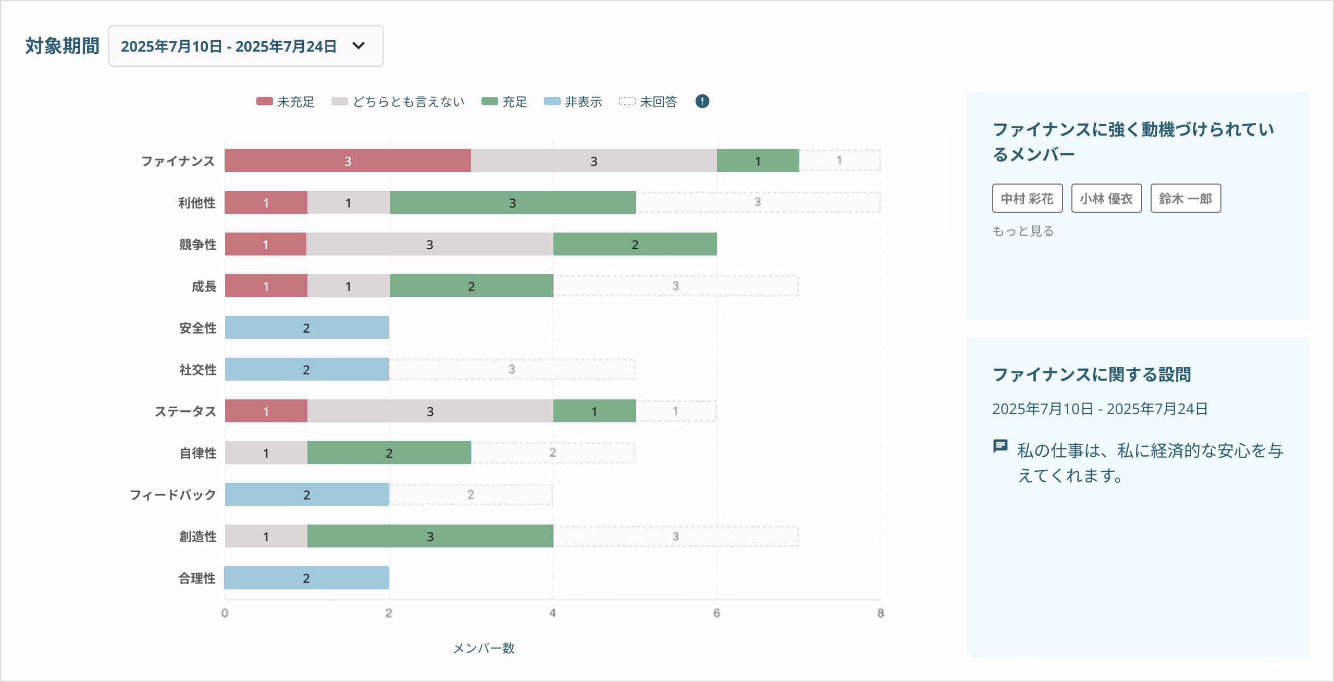Click blue 非表示 bar for 安全性

coord(306,327)
